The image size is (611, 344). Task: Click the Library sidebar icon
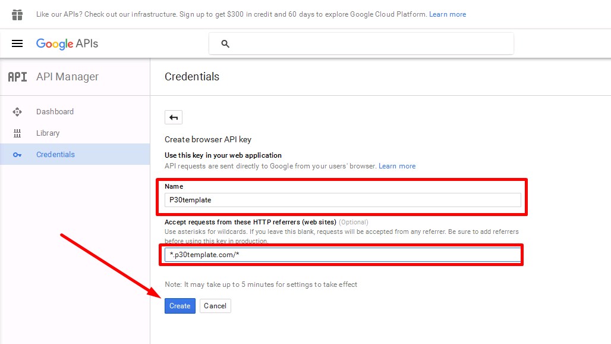coord(17,133)
